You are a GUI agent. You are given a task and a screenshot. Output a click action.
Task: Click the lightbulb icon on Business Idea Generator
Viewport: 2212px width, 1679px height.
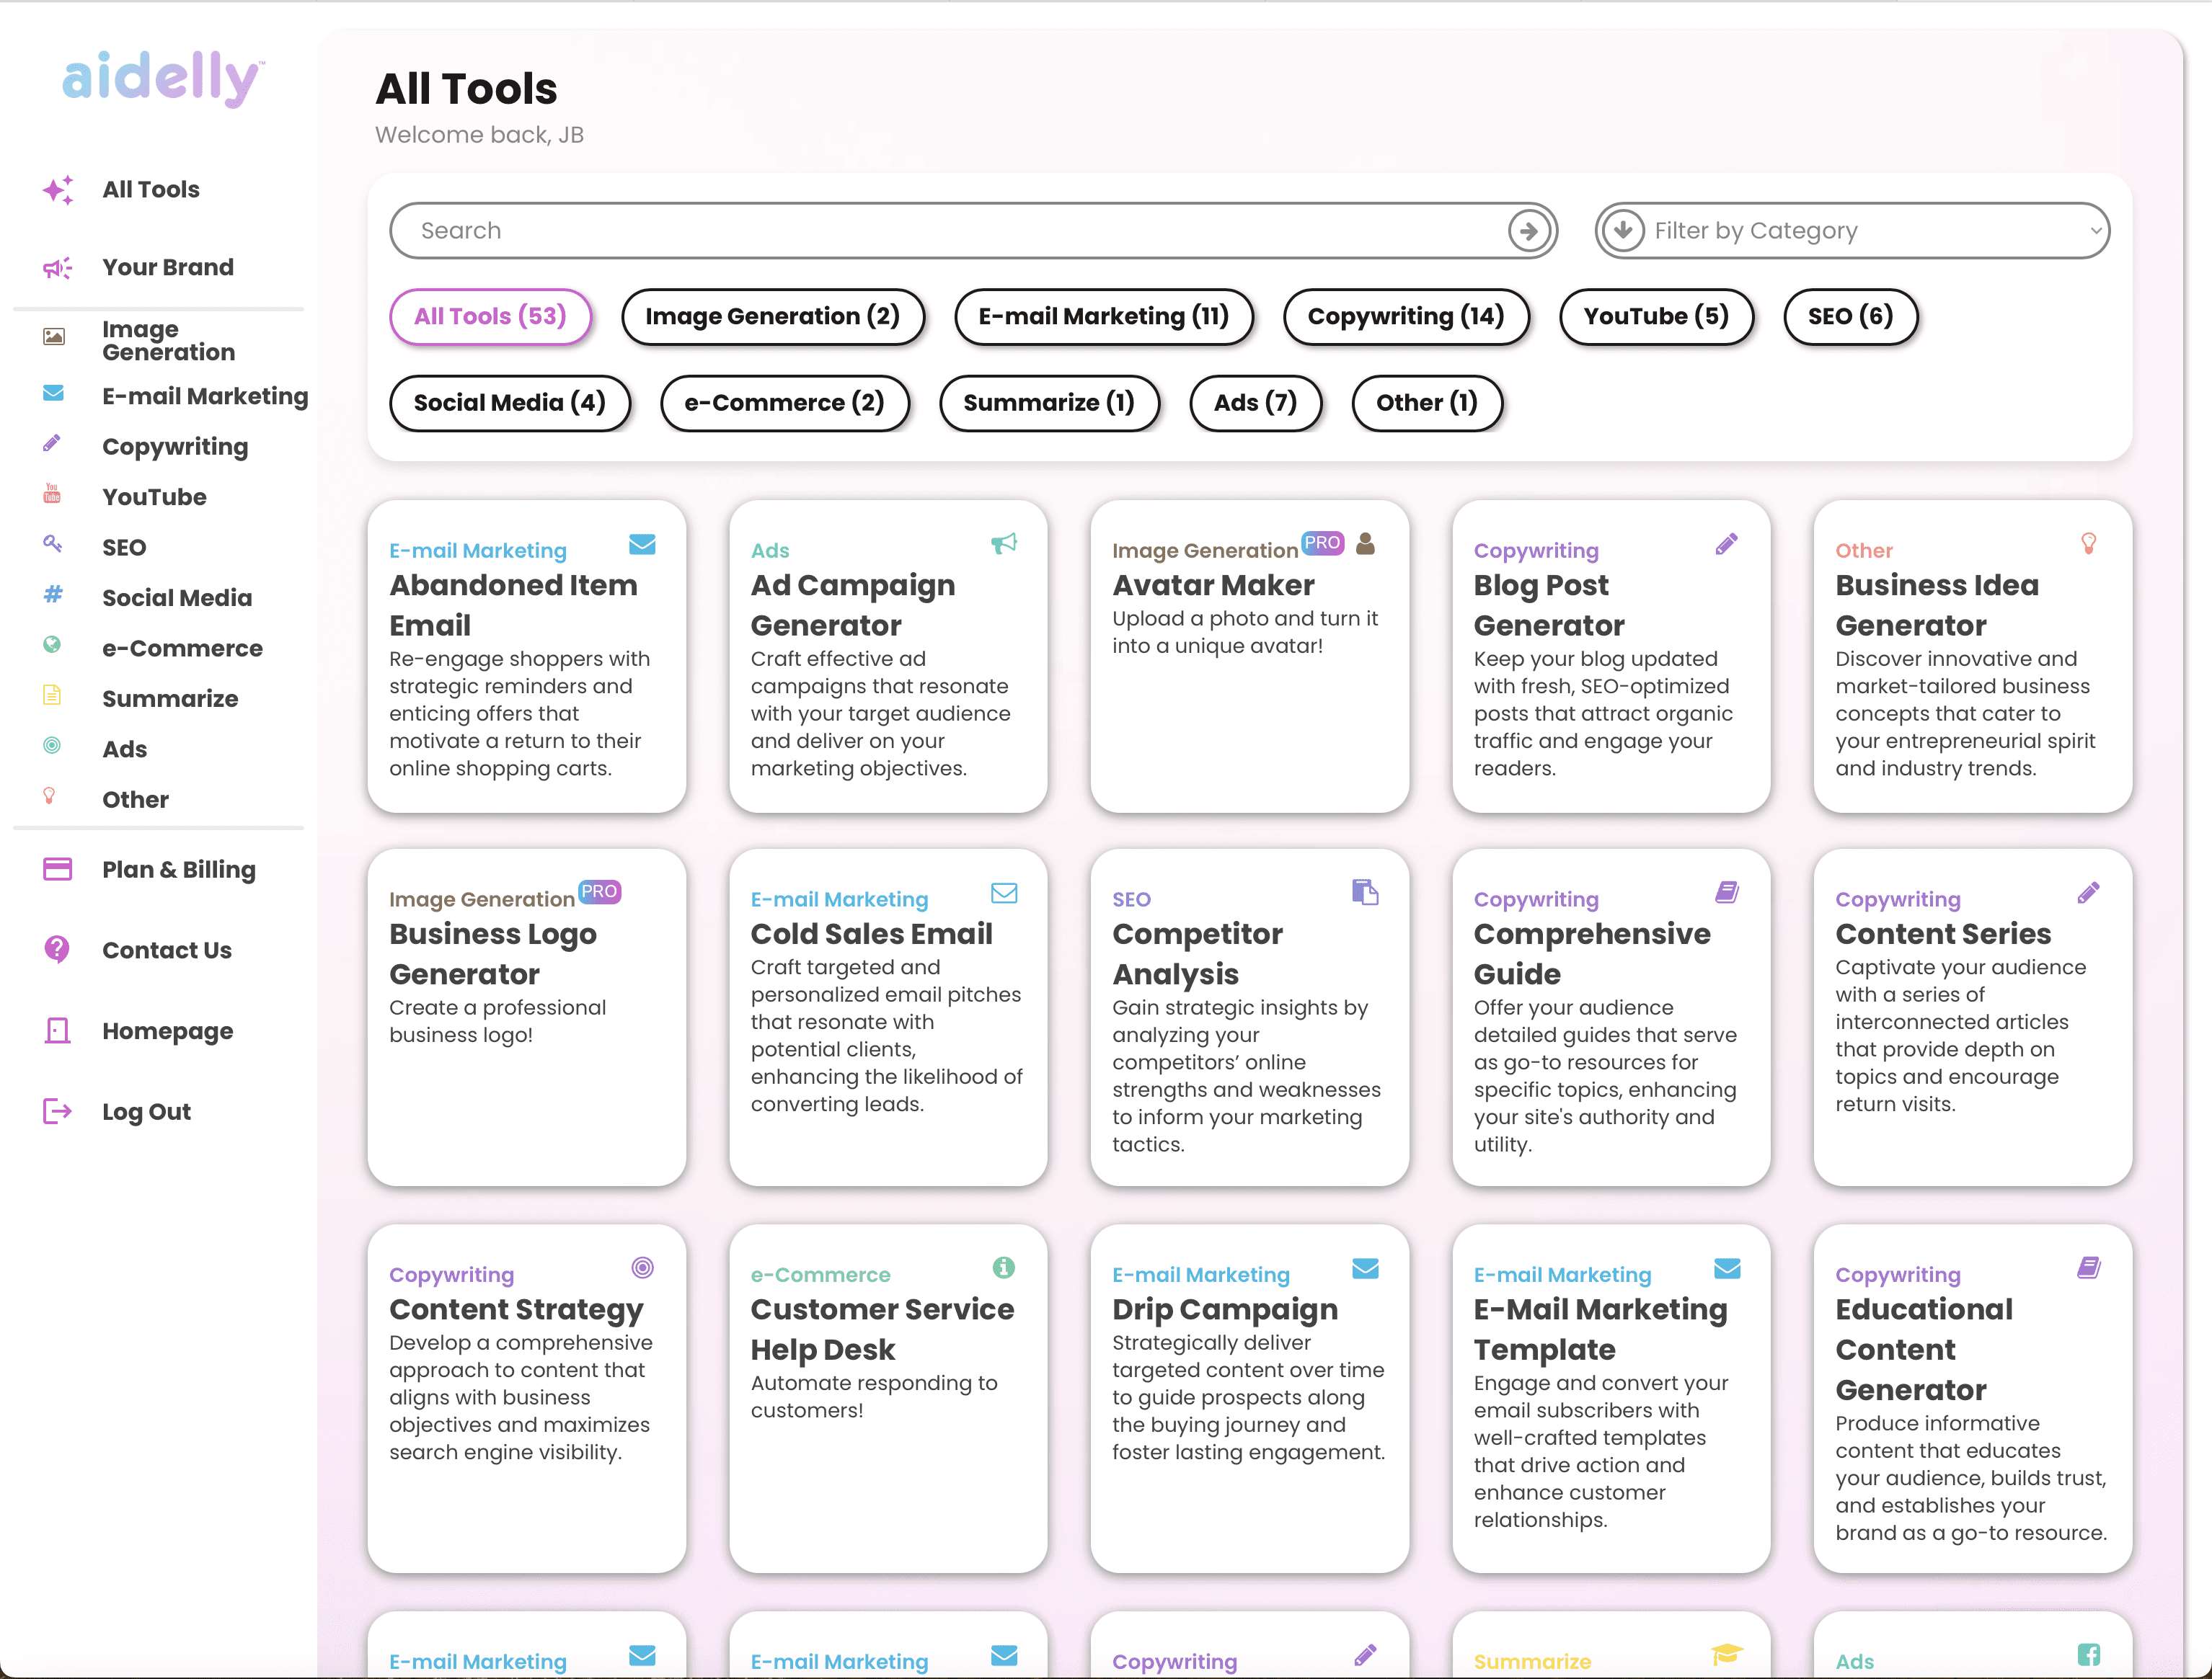[2088, 543]
